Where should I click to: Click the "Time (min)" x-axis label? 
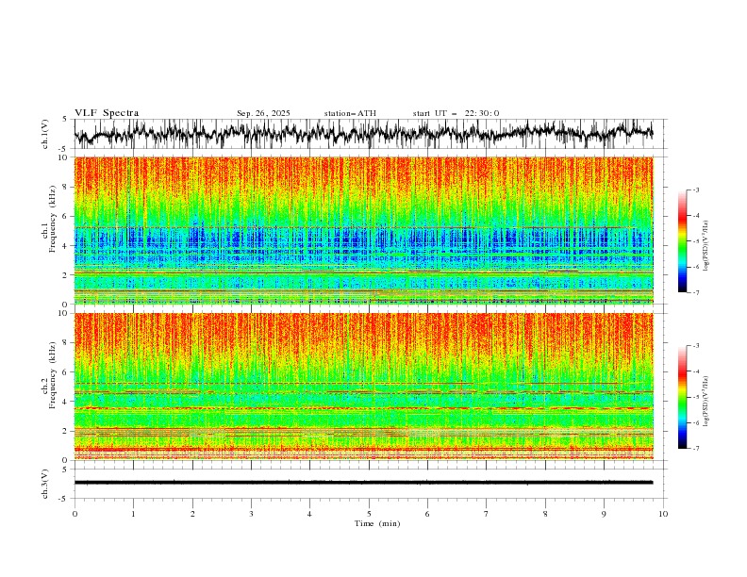377,523
